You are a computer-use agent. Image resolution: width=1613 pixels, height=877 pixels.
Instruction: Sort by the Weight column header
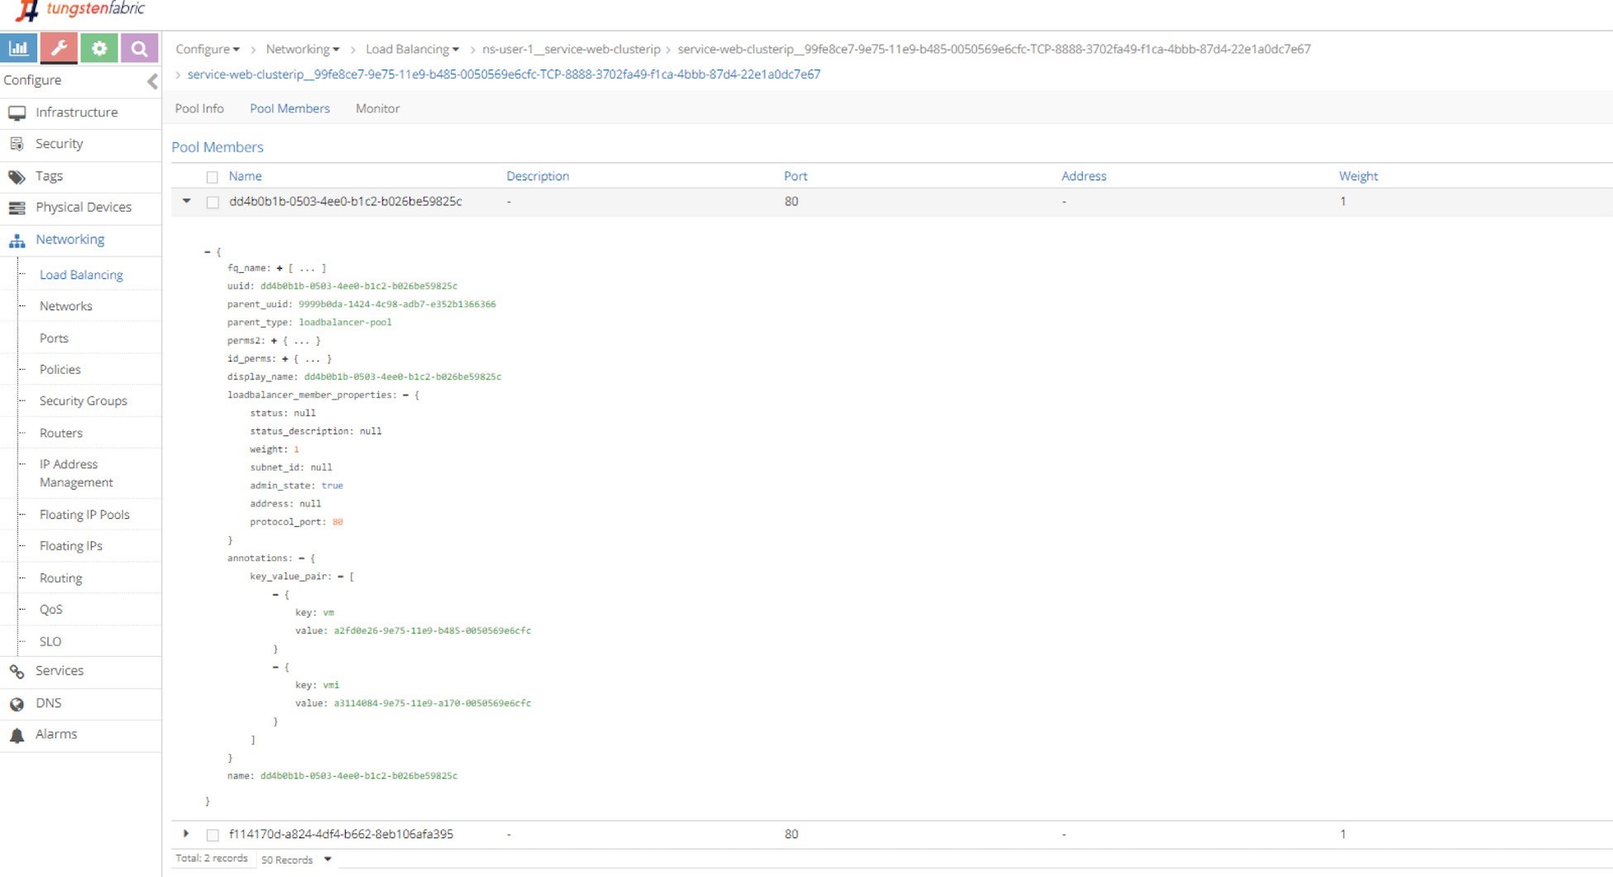(x=1358, y=176)
